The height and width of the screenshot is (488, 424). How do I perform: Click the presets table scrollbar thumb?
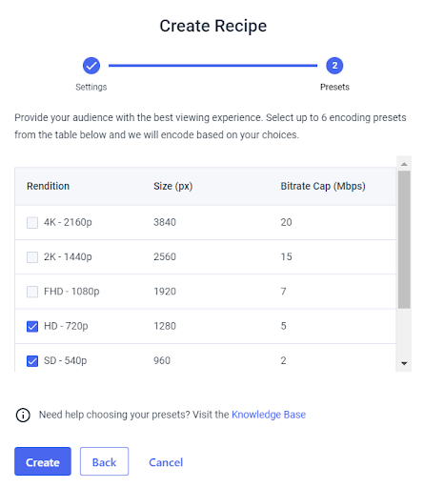pos(404,239)
